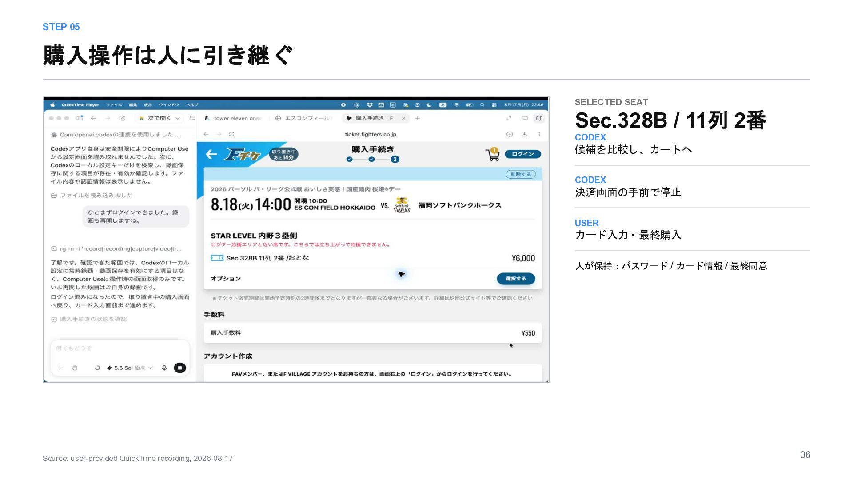Viewport: 853px width, 480px height.
Task: Toggle the bottom panel layout icon
Action: 524,118
